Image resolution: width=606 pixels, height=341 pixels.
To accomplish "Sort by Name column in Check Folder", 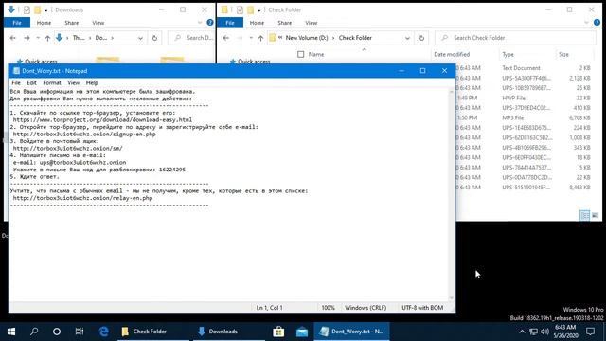I will coord(316,55).
